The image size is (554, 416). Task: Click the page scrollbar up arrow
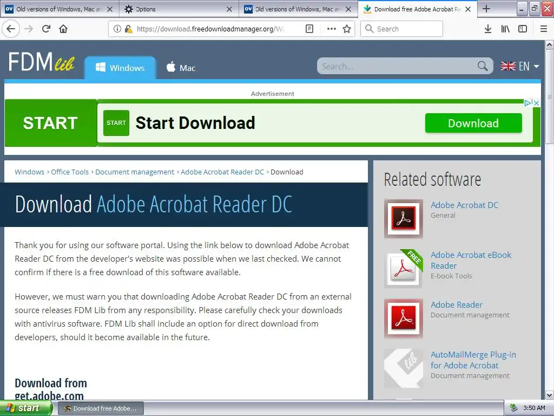coord(549,44)
